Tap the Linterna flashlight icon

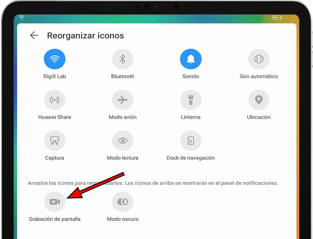pos(191,100)
